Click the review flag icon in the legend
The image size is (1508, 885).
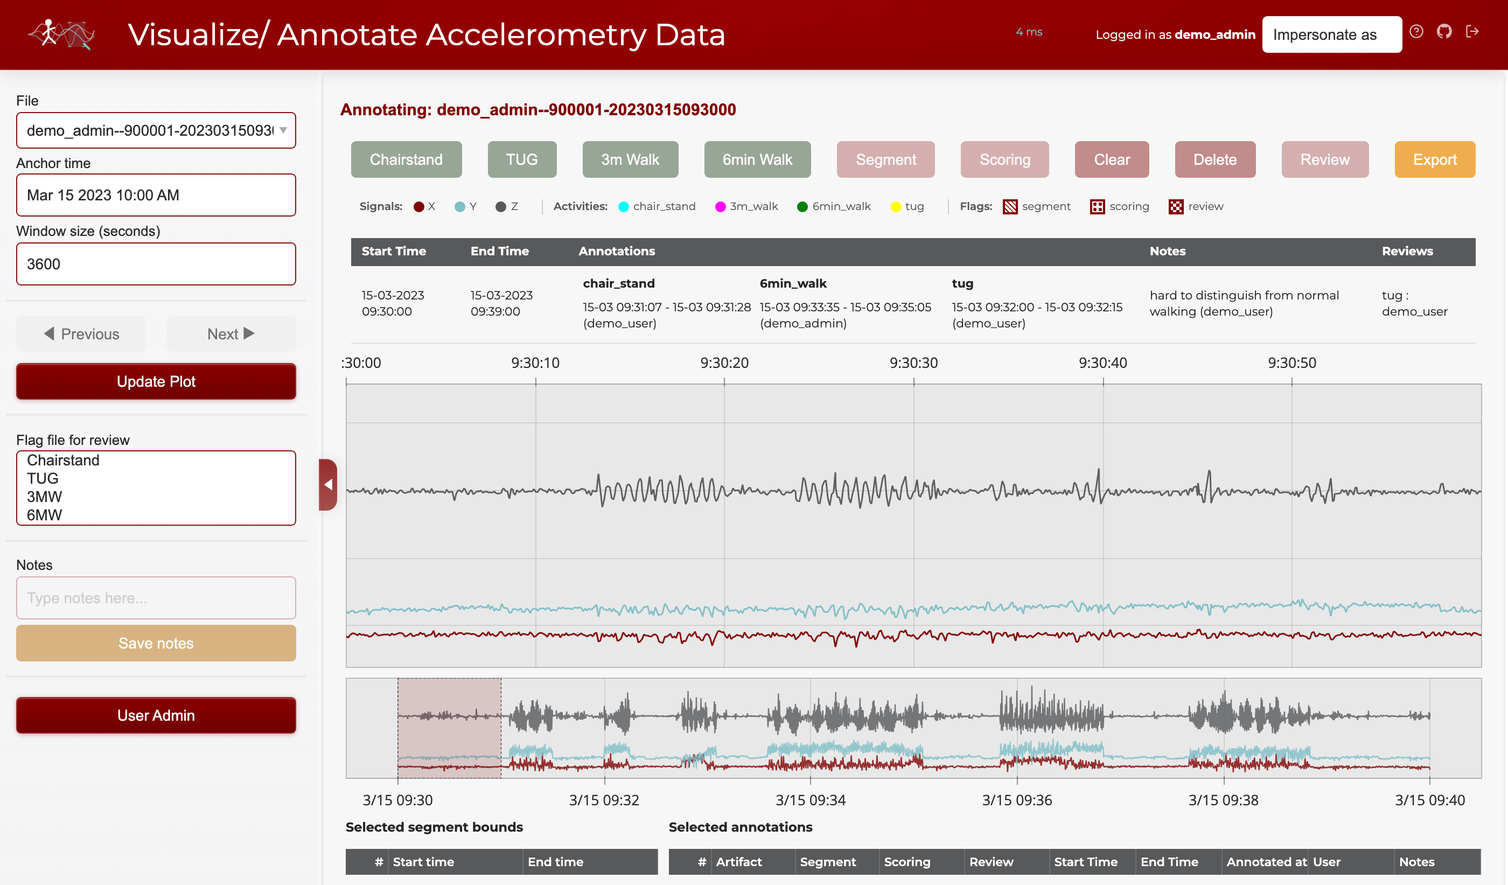[x=1176, y=206]
